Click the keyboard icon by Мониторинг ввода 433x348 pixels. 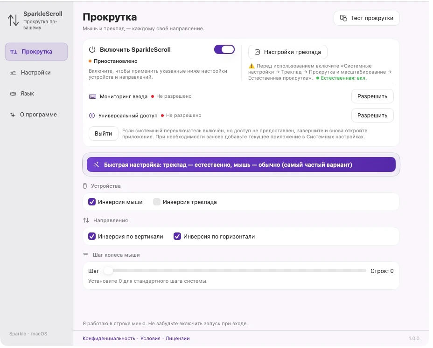[92, 97]
